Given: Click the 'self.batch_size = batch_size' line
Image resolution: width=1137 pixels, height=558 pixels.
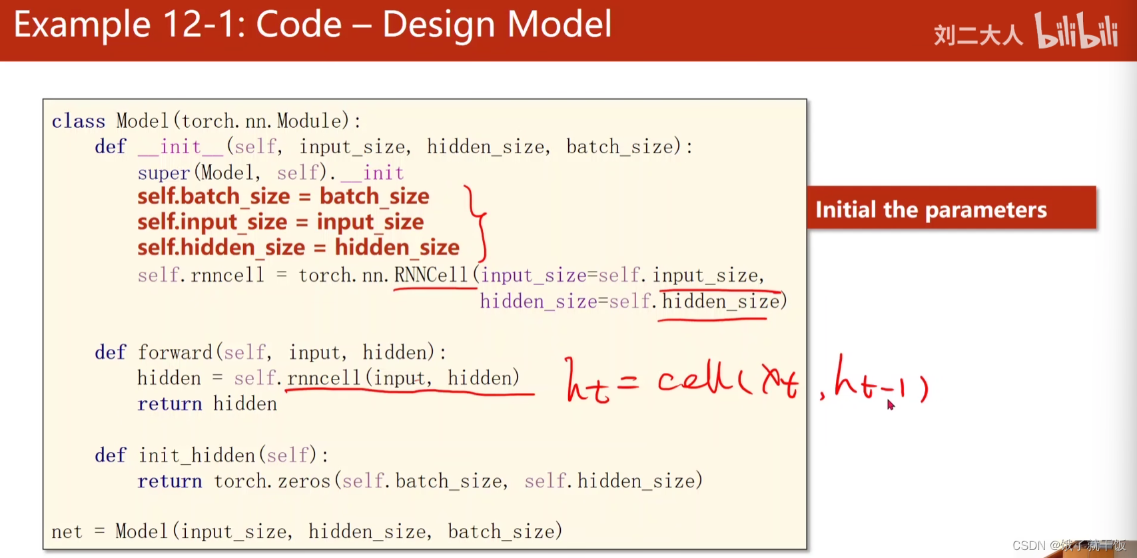Looking at the screenshot, I should click(284, 197).
